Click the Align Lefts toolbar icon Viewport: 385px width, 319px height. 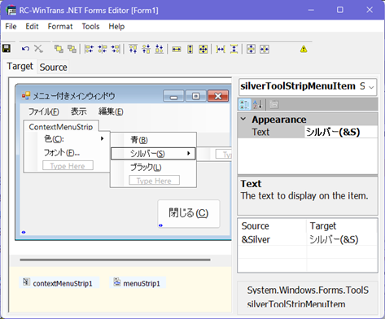coord(89,49)
